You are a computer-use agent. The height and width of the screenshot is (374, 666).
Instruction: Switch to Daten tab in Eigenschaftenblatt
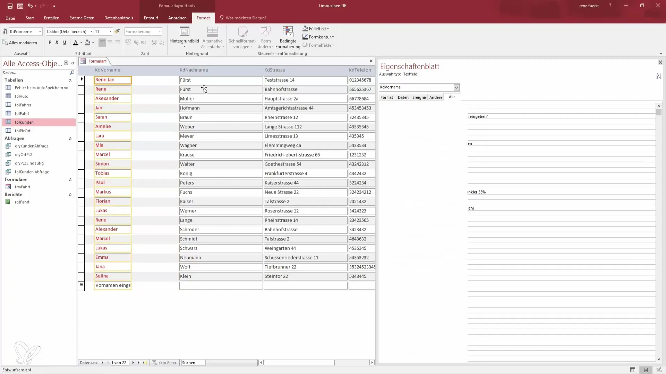[x=403, y=98]
